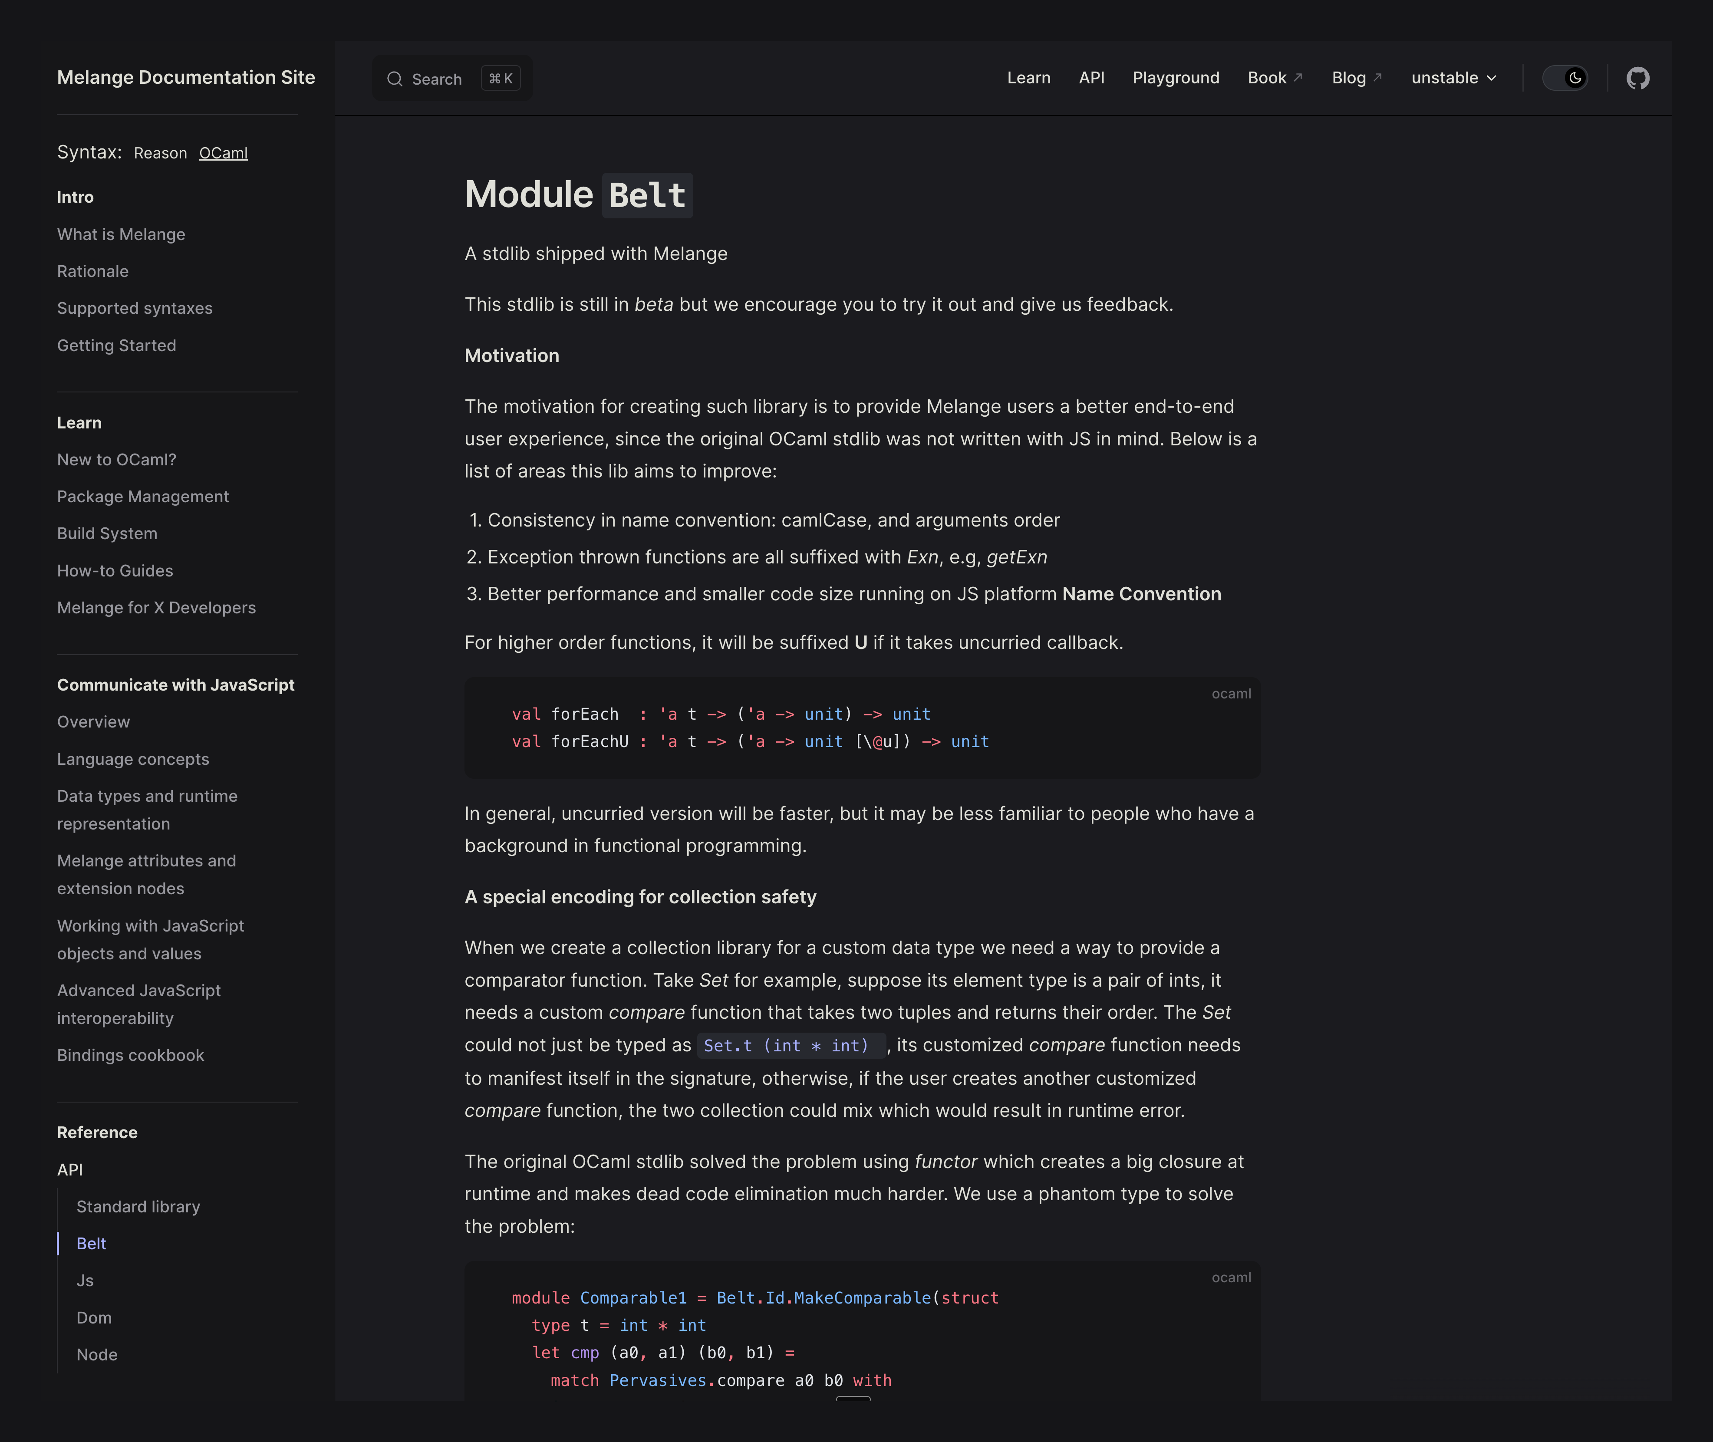Click the Intro section heading

pos(75,197)
